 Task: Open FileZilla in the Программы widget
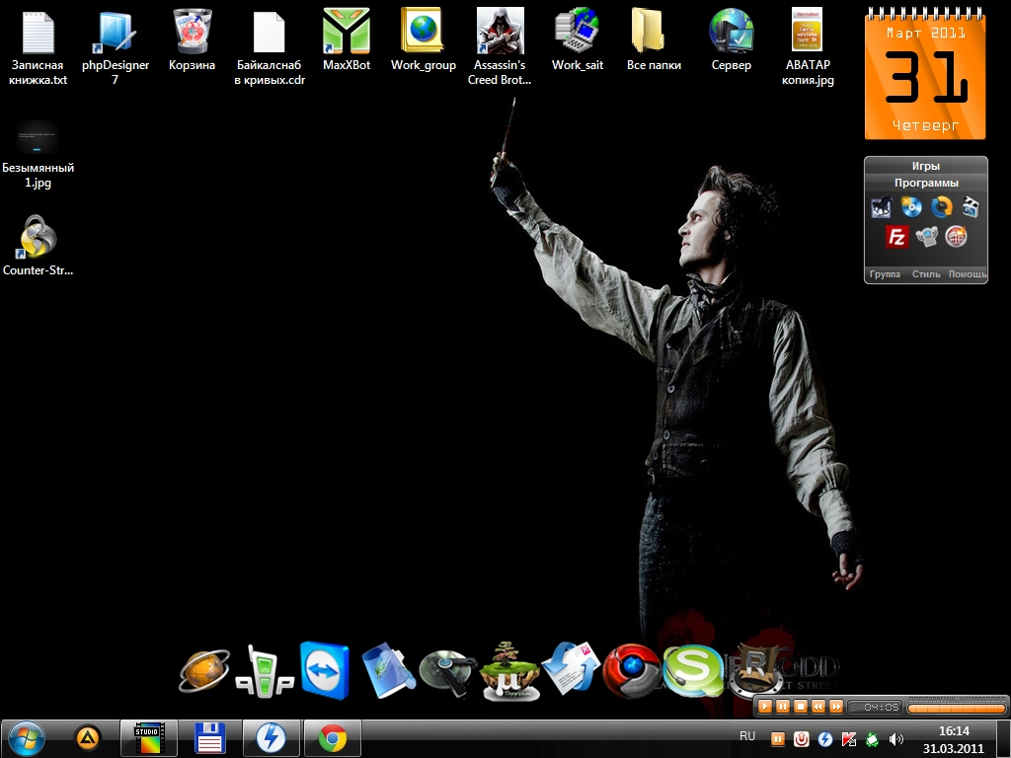pyautogui.click(x=896, y=237)
